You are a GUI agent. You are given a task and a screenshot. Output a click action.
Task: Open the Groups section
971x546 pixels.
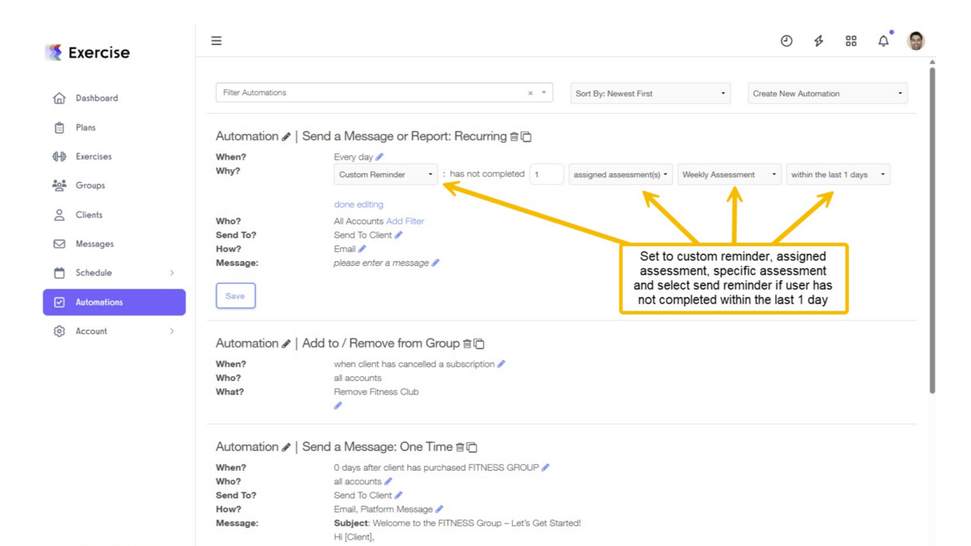point(90,186)
